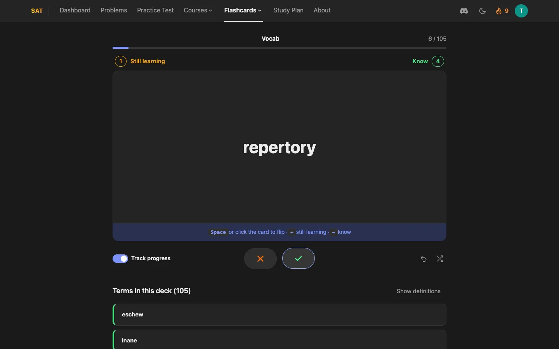Click the SAT logo link
The width and height of the screenshot is (559, 349).
(37, 11)
